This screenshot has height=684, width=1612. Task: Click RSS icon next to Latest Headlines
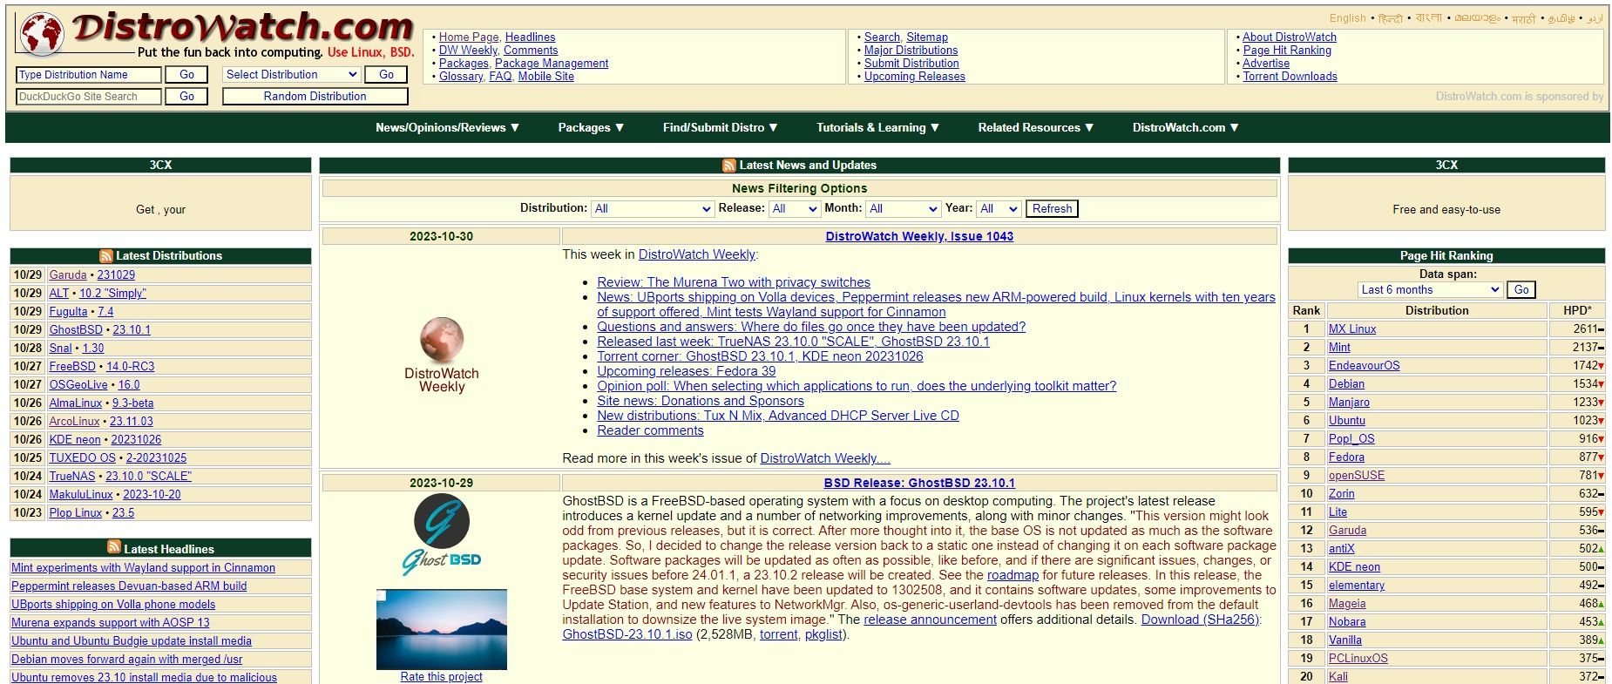(114, 547)
